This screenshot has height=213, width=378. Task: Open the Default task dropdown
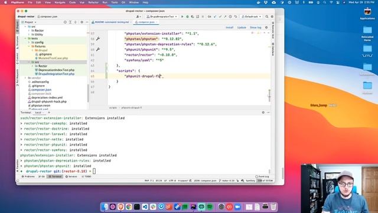(252, 17)
